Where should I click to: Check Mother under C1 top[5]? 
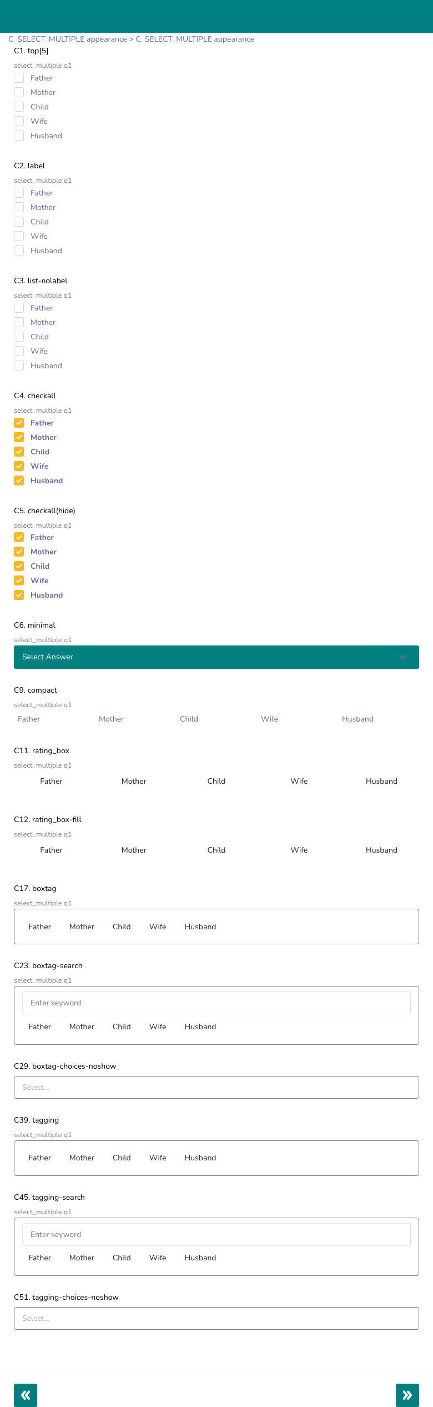[x=19, y=92]
